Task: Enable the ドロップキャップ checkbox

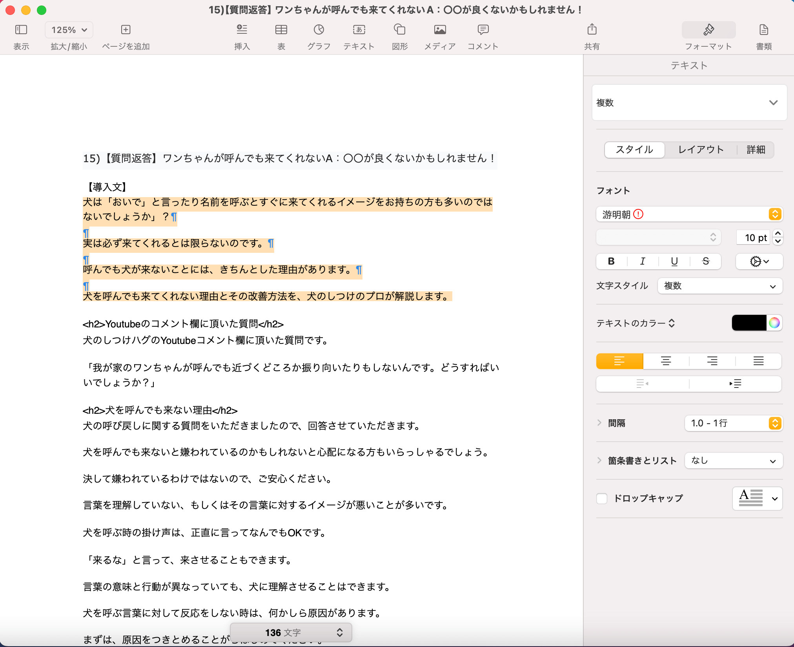Action: 602,499
